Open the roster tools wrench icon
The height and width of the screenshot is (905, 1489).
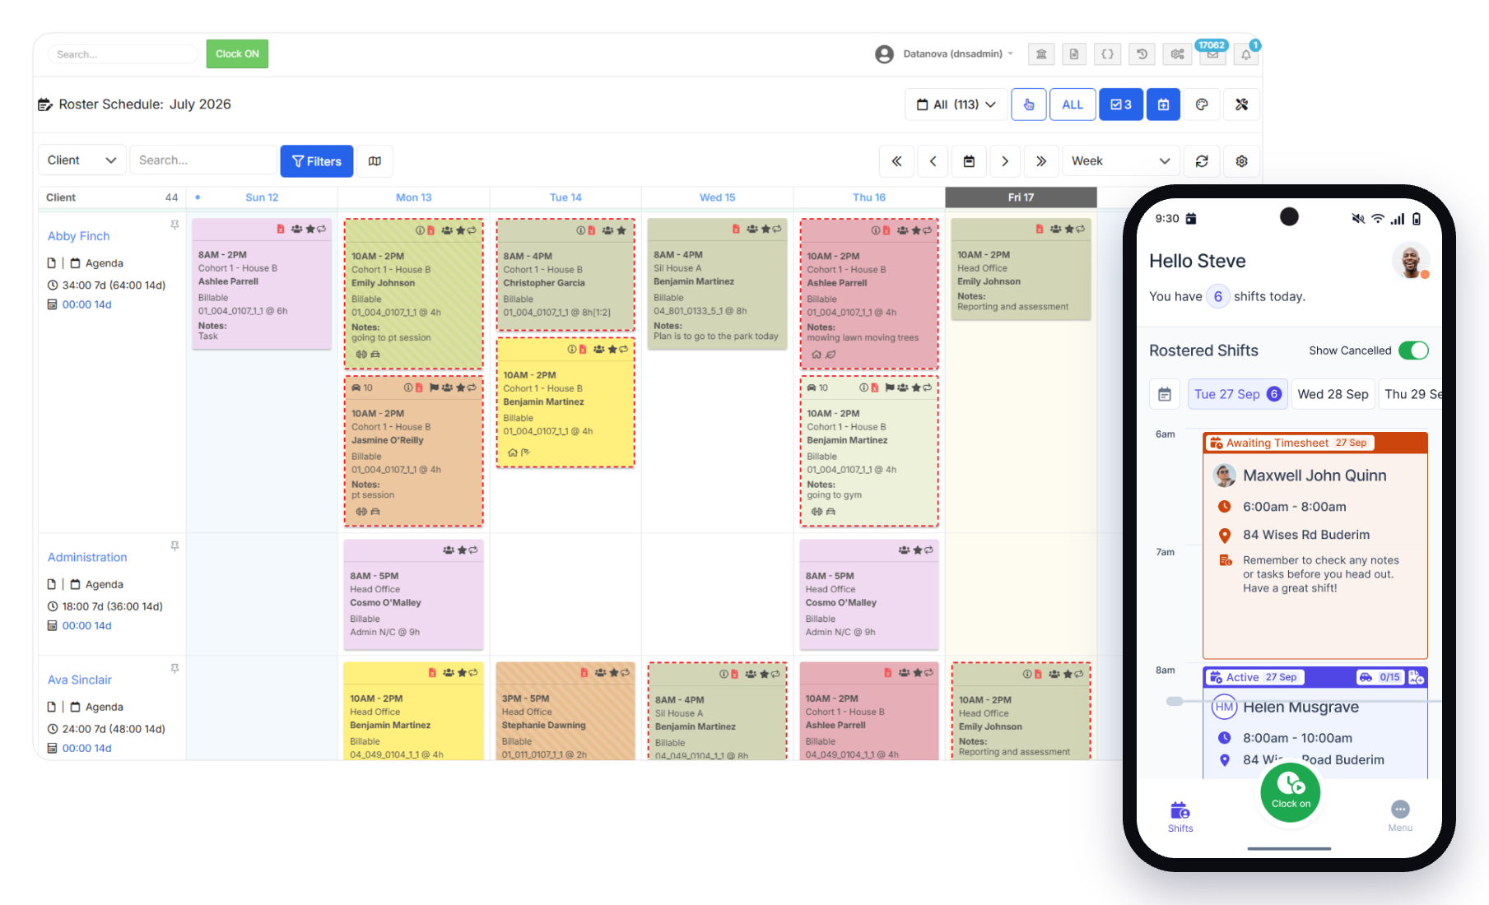[x=1241, y=104]
